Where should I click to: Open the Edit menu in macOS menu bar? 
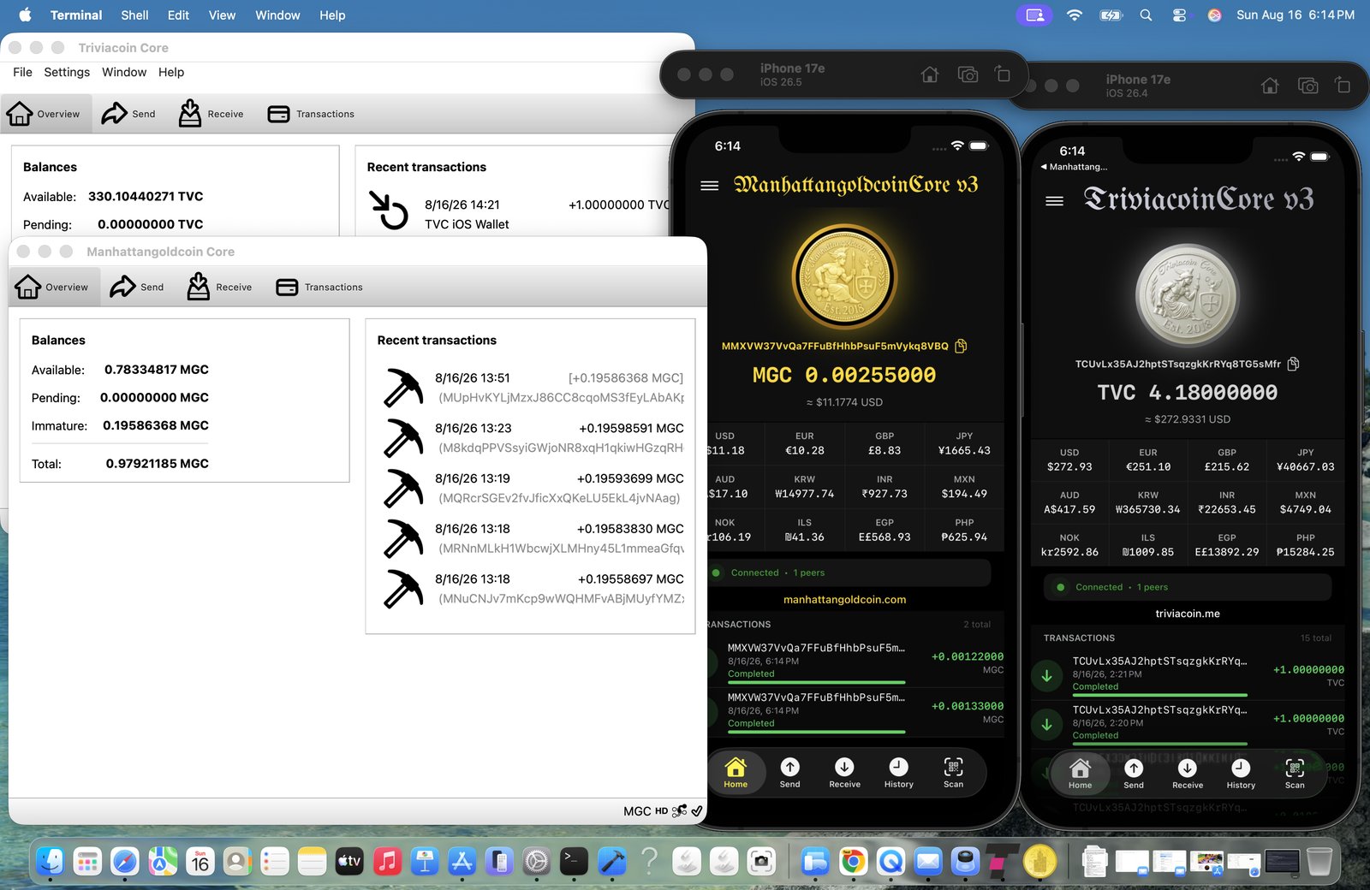178,15
